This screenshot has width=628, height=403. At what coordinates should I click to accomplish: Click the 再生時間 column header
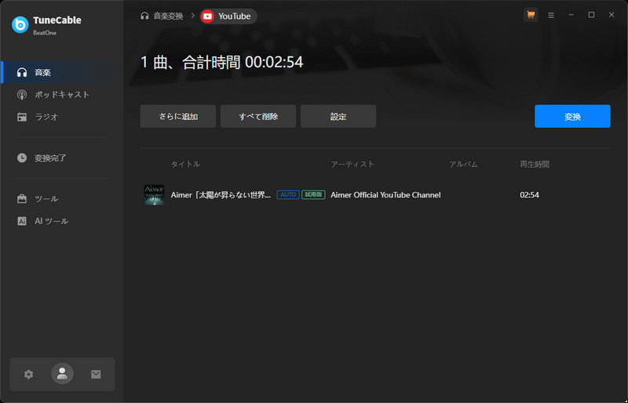535,164
